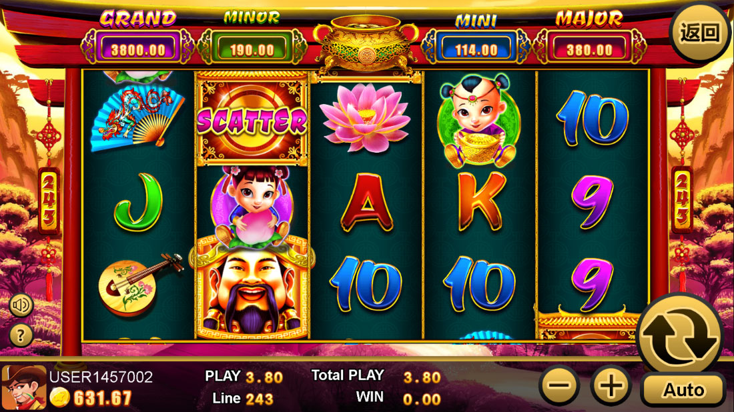Click the cowboy user avatar
The image size is (734, 412).
point(24,388)
